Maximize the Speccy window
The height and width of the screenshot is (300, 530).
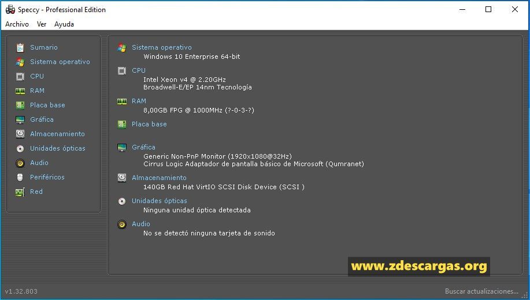(488, 9)
